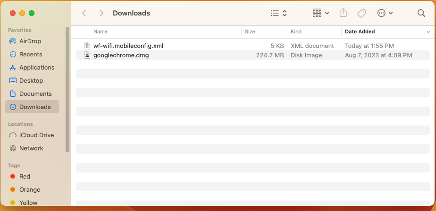Click the 5 KB size cell
436x211 pixels.
coord(277,46)
